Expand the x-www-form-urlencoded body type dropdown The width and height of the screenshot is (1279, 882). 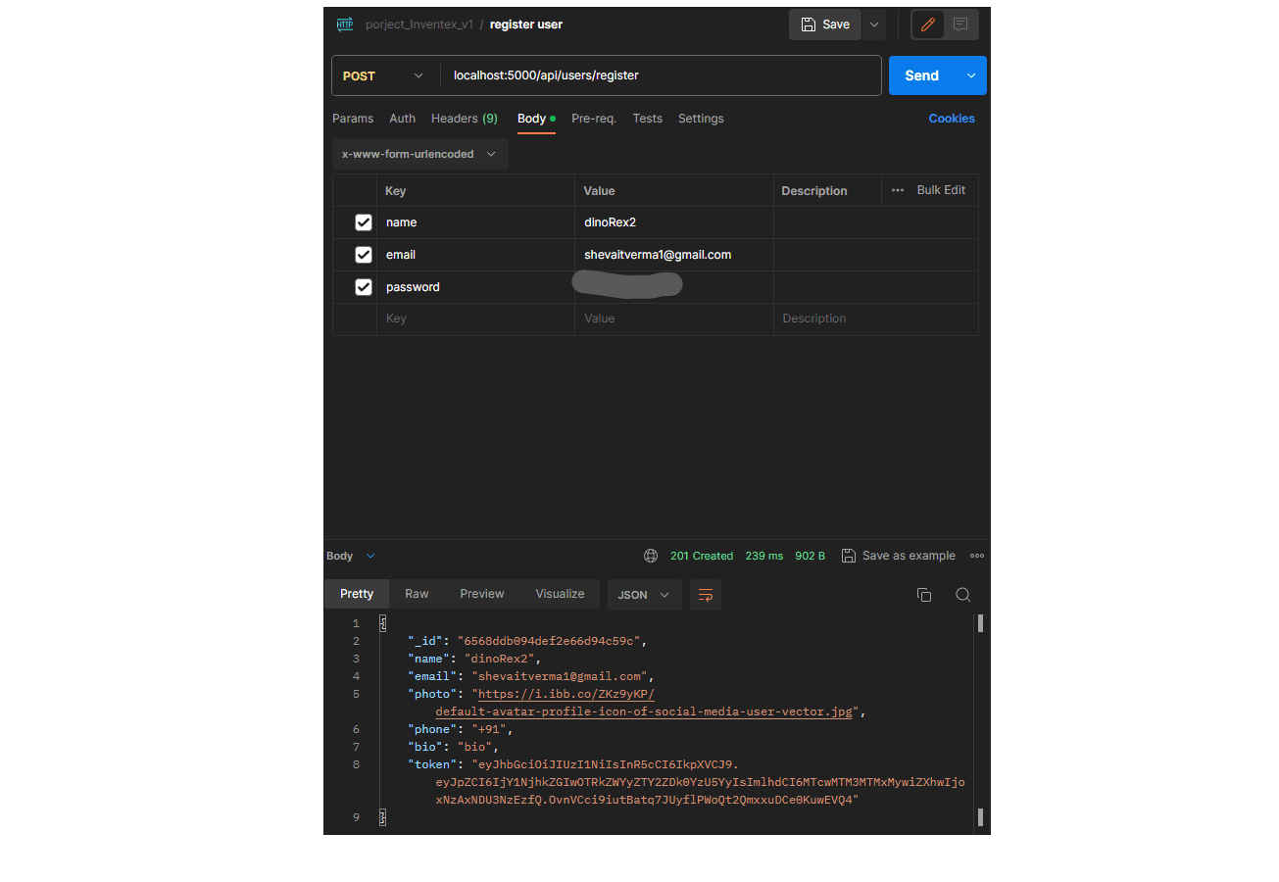click(419, 154)
